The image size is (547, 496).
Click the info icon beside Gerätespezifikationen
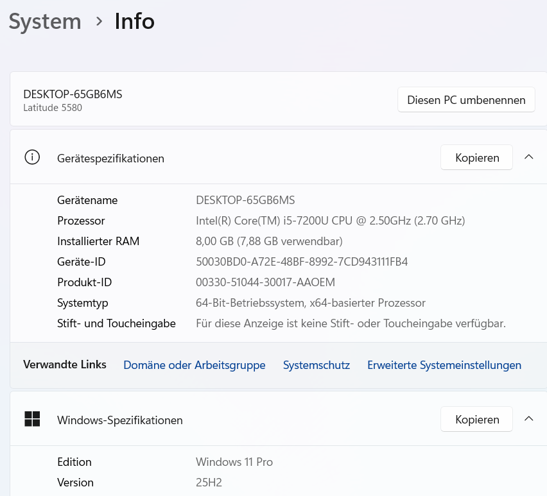[32, 158]
